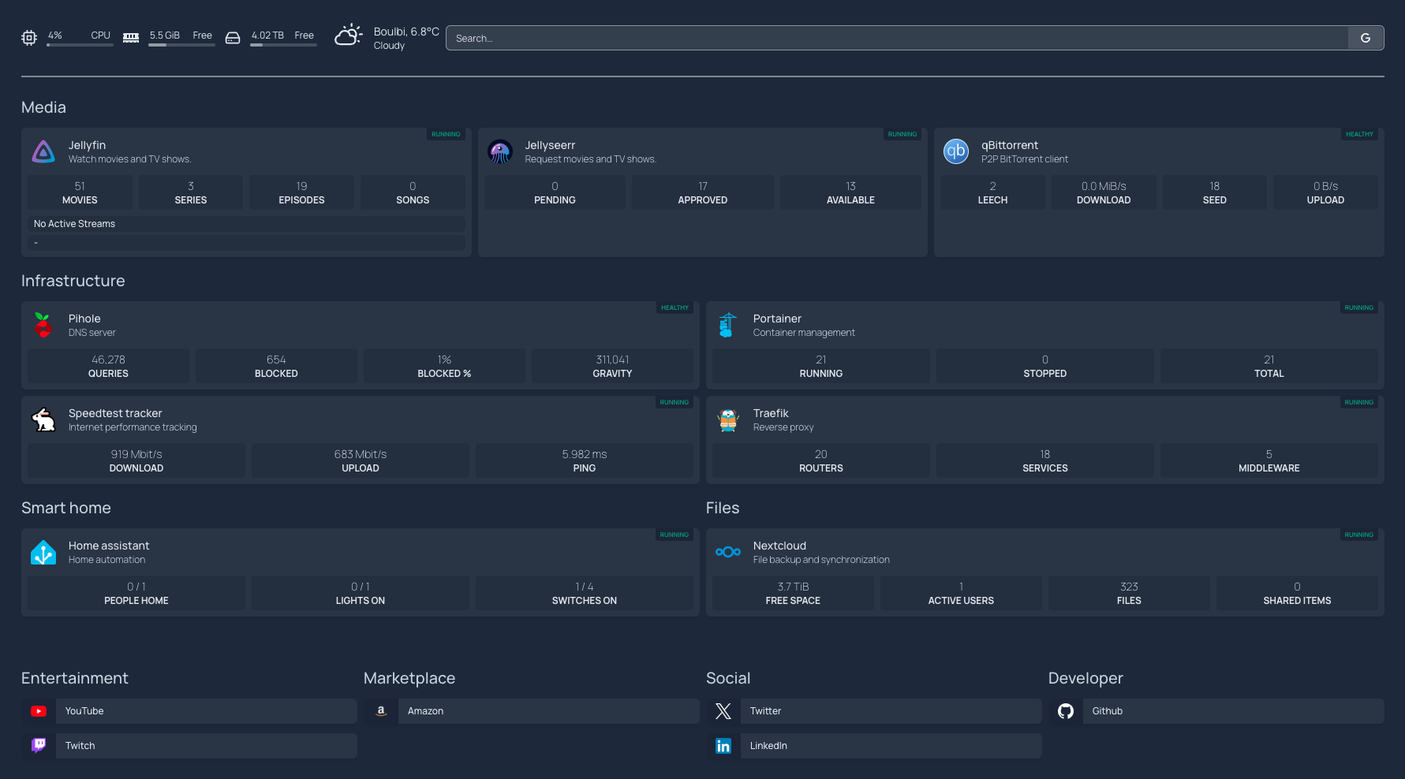The width and height of the screenshot is (1405, 779).
Task: Click the Github octocat icon
Action: point(1066,711)
